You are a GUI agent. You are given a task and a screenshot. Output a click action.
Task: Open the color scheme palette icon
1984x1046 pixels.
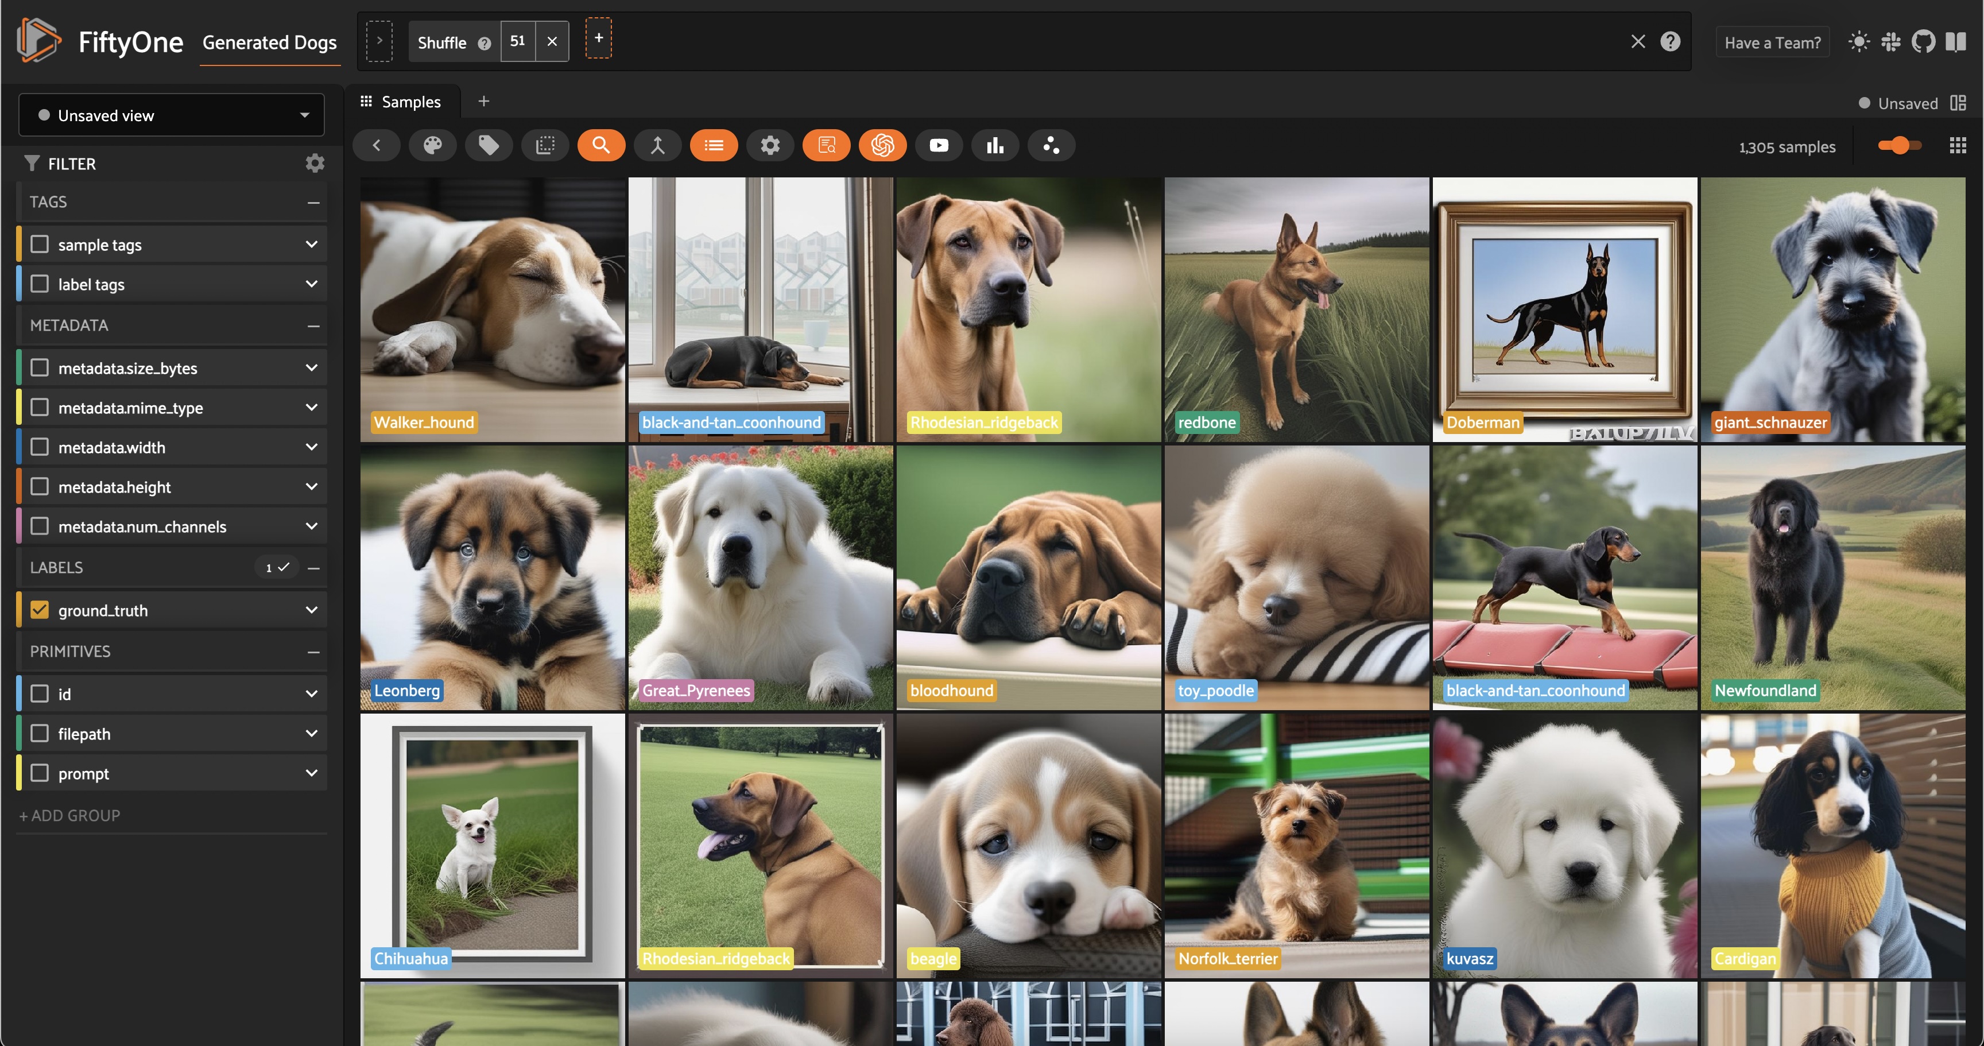click(432, 146)
